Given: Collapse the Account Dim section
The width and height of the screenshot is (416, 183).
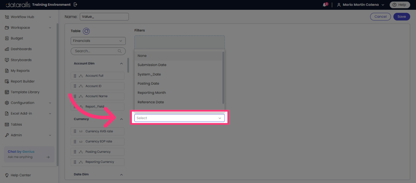Looking at the screenshot, I should coord(121,64).
